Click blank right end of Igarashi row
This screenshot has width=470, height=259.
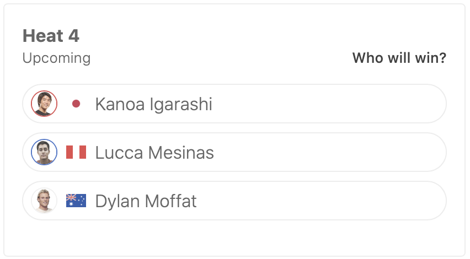coord(408,104)
